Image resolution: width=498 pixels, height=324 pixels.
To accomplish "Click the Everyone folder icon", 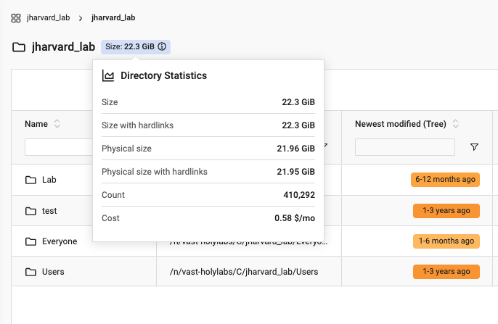I will pyautogui.click(x=30, y=241).
